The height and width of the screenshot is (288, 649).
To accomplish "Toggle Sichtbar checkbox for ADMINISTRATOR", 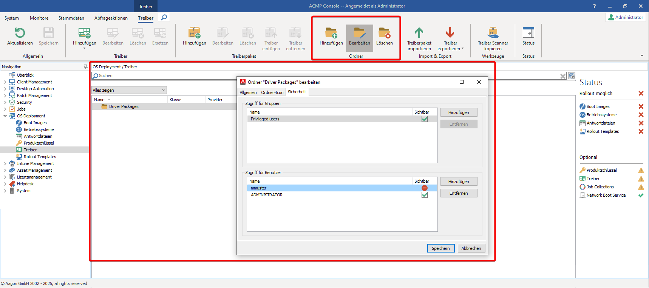I will (x=425, y=195).
